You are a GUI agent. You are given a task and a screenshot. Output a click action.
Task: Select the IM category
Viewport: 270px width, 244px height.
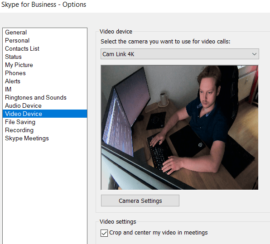(x=8, y=89)
